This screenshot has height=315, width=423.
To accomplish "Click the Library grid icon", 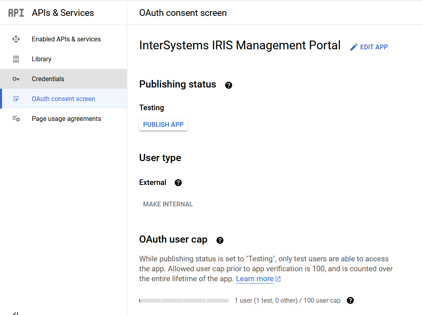I will point(16,59).
